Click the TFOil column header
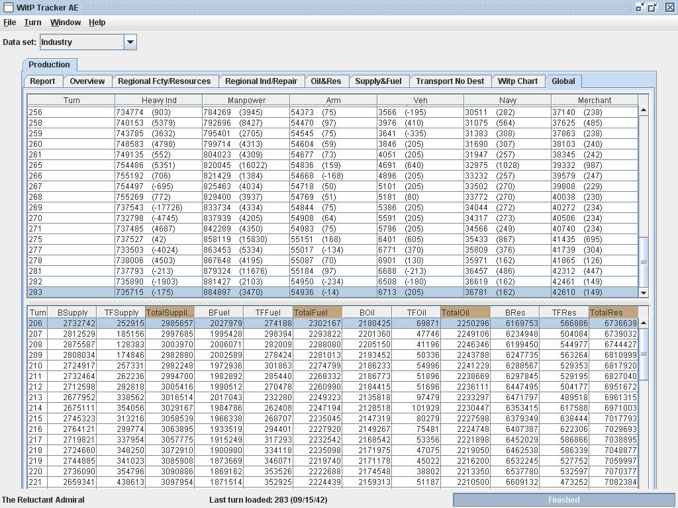 [x=416, y=312]
